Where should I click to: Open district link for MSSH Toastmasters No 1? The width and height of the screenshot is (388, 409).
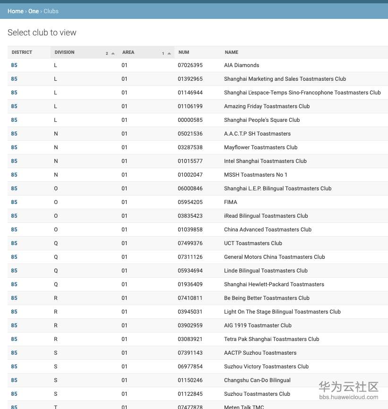pyautogui.click(x=14, y=175)
